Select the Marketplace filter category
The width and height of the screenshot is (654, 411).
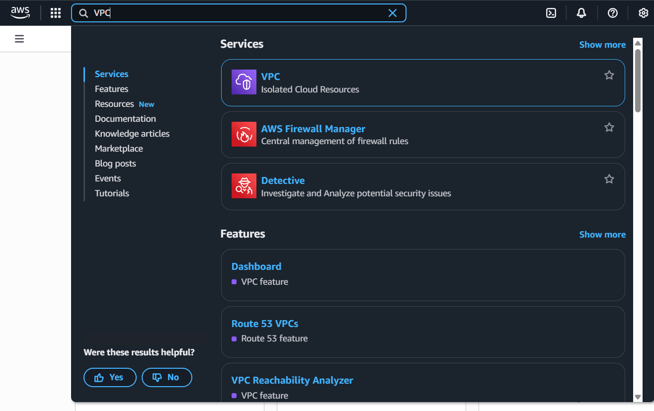[119, 149]
